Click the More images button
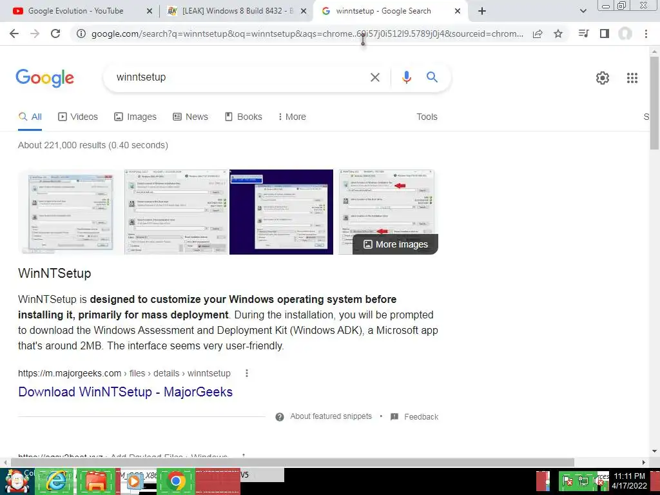 395,244
